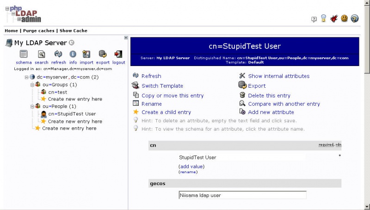This screenshot has width=370, height=210.
Task: Click the Switch Template icon
Action: click(x=135, y=85)
